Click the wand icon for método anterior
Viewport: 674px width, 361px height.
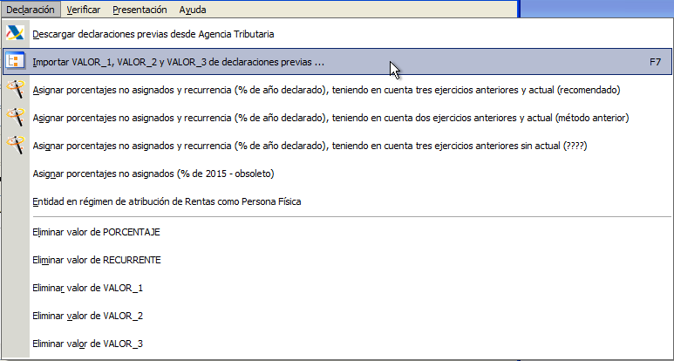tap(16, 118)
